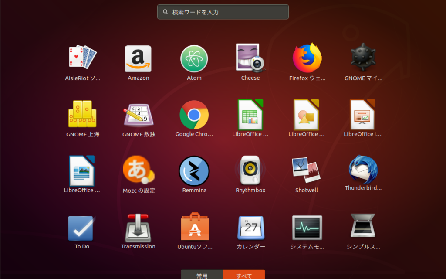This screenshot has height=279, width=446.
Task: Open the GNOME Mines game
Action: tap(363, 58)
